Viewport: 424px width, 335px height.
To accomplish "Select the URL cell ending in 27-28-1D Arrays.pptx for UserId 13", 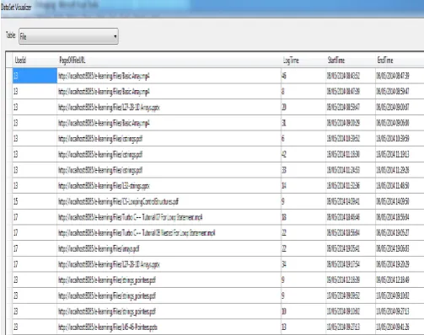I will 169,107.
